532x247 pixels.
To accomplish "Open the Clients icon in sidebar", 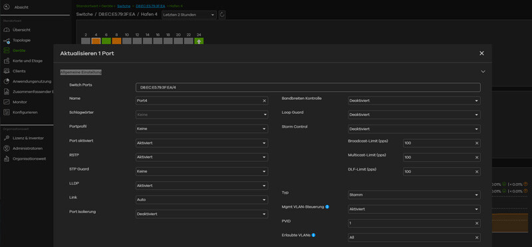I will click(6, 71).
